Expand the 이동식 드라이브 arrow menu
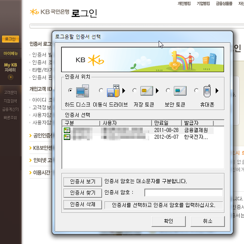 point(124,91)
